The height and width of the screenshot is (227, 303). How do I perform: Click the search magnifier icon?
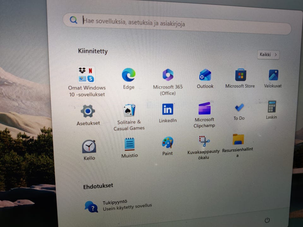74,20
